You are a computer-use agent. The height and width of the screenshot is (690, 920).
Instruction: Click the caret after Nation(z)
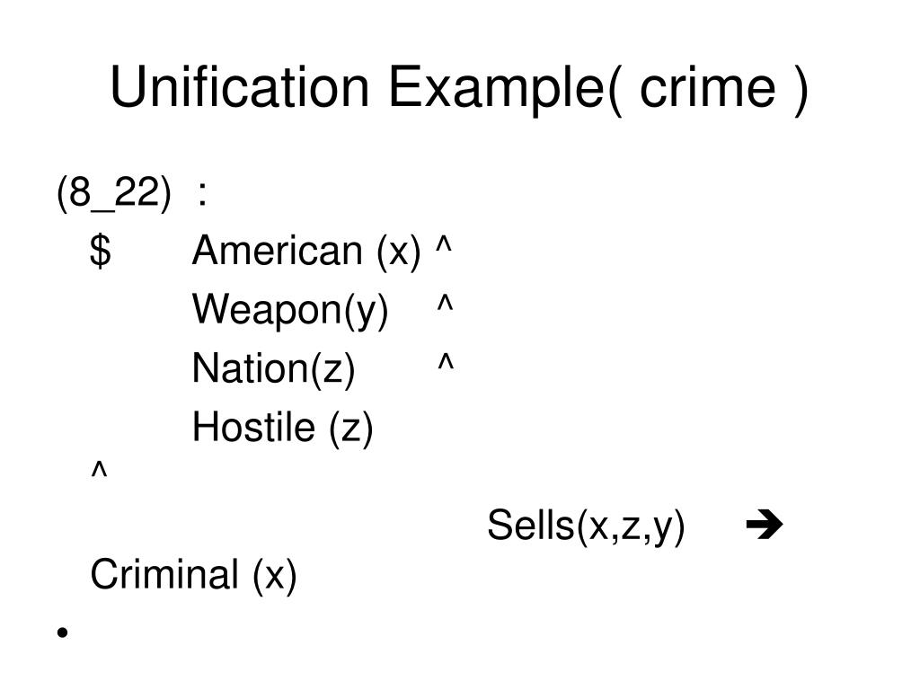click(446, 360)
